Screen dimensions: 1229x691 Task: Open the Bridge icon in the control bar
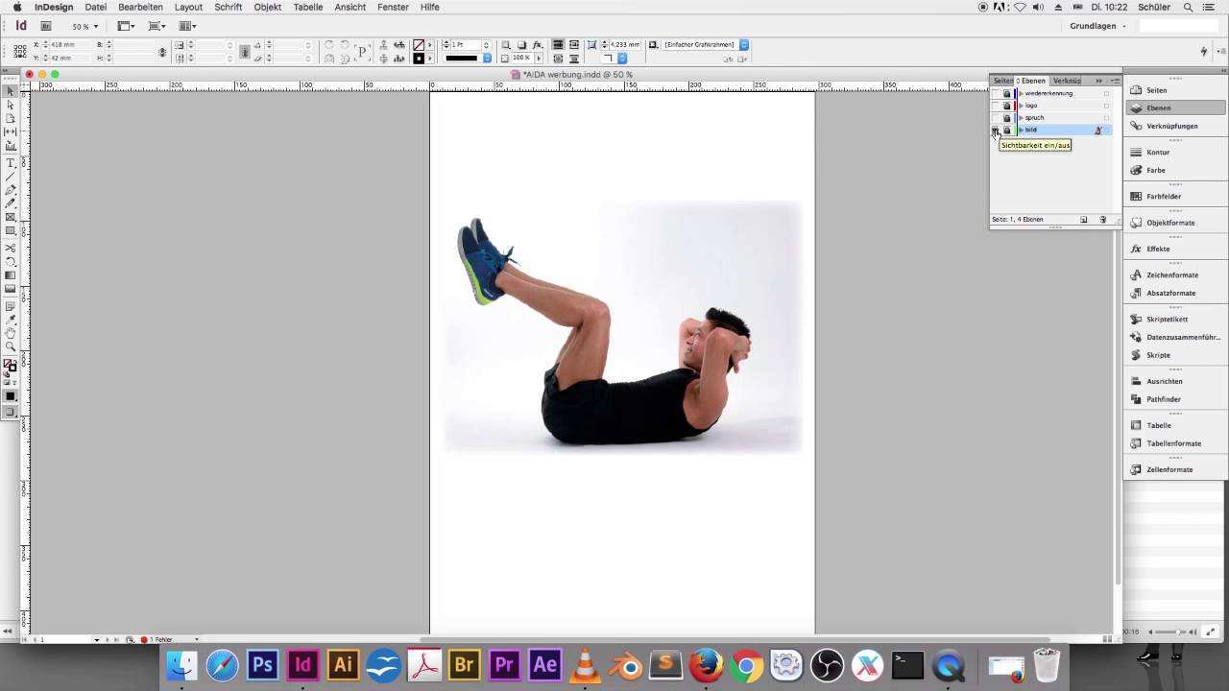tap(46, 26)
